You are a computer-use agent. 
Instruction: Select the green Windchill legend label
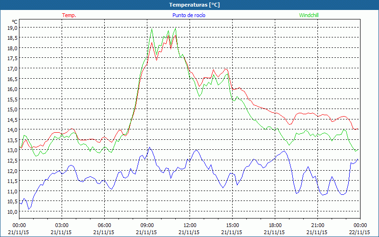point(309,15)
